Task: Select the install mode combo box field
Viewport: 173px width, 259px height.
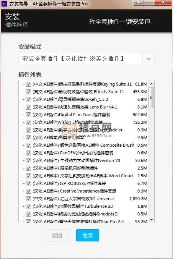Action: (86, 59)
